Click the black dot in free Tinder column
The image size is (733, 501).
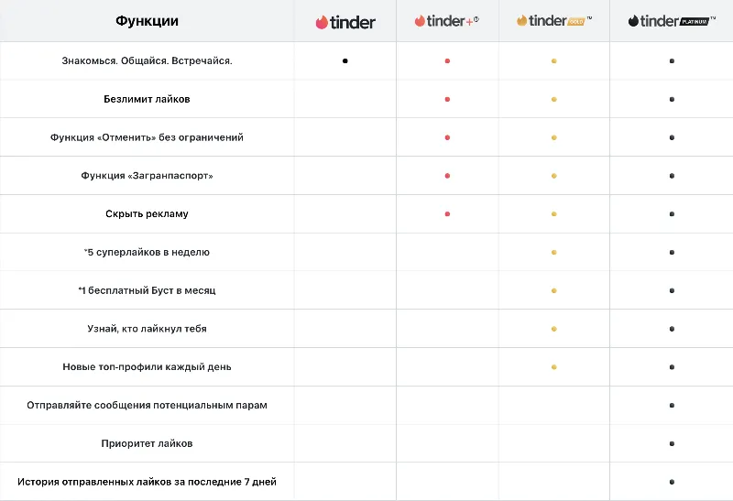click(x=345, y=60)
